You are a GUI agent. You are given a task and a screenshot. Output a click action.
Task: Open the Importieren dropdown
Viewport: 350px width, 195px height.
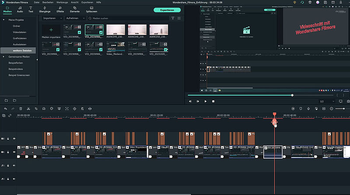click(52, 18)
